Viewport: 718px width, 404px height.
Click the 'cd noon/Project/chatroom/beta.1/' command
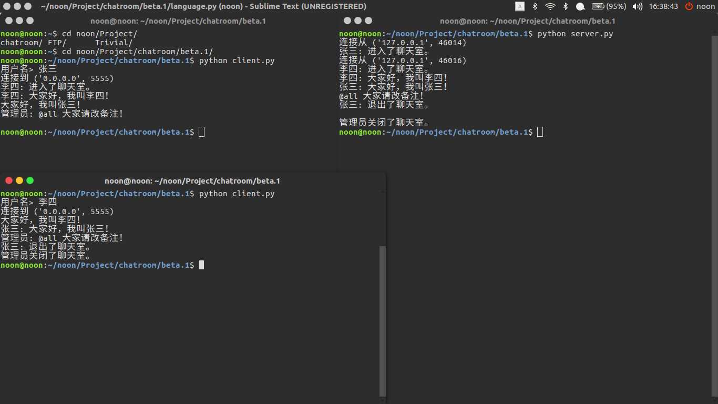click(137, 52)
